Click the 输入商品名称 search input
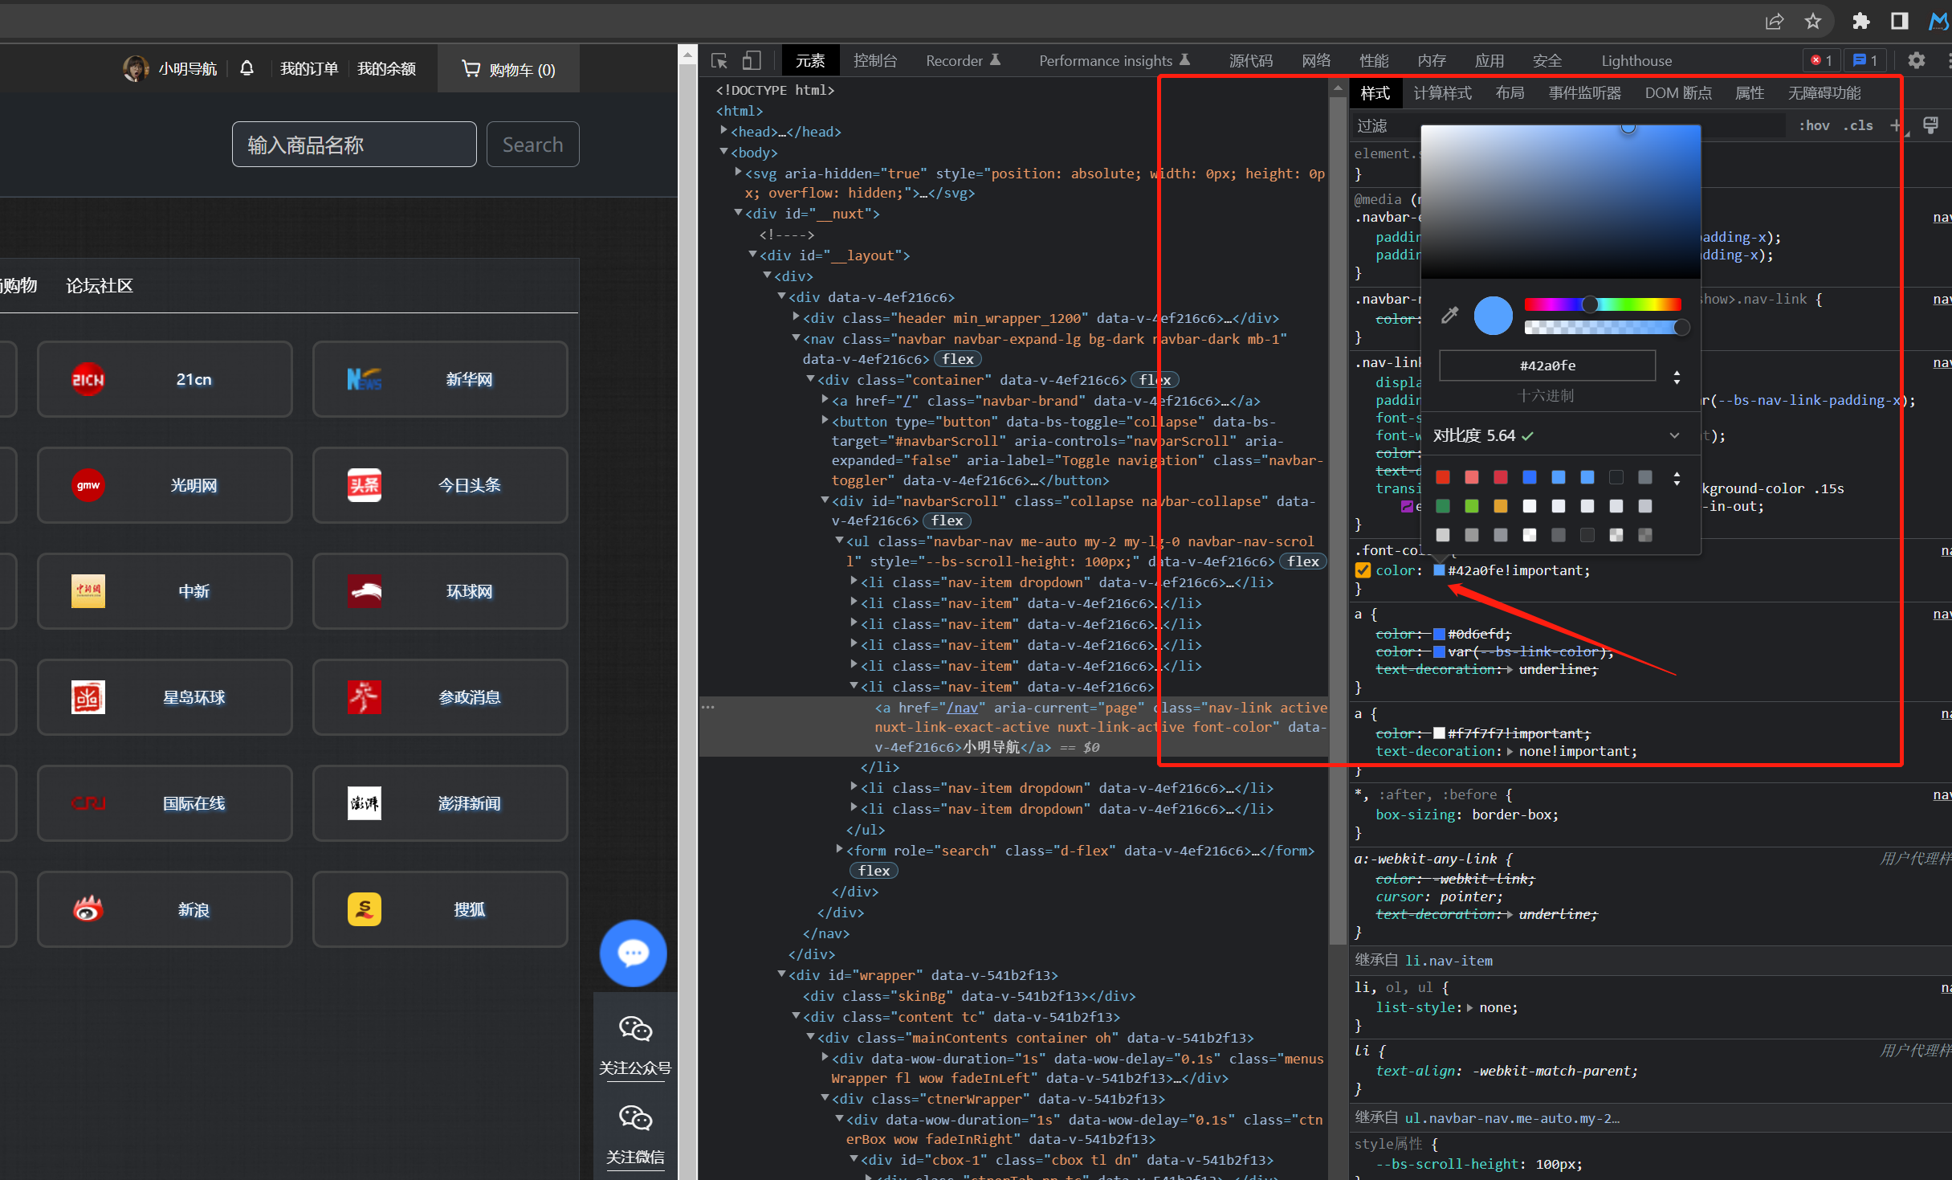1952x1180 pixels. coord(354,145)
